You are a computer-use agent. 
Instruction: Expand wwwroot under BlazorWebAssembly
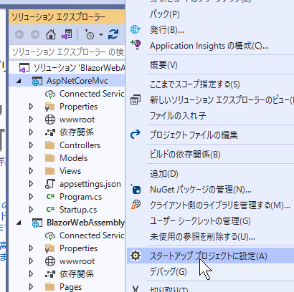31,261
